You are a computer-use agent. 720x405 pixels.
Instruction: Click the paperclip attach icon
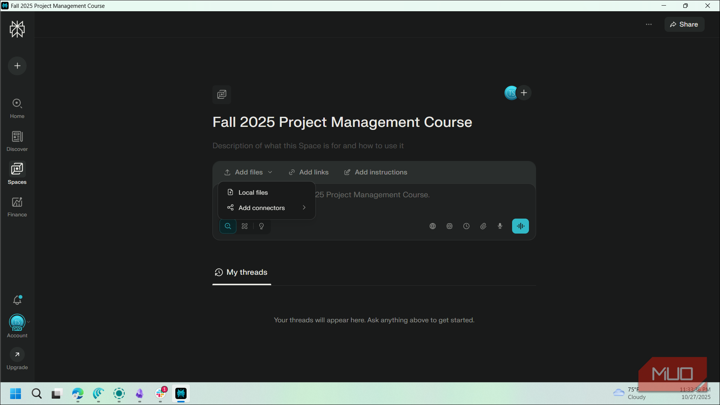point(483,226)
